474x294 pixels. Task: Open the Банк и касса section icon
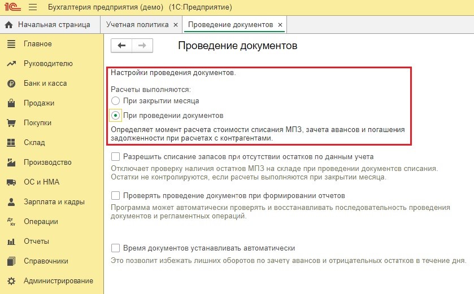pos(11,84)
